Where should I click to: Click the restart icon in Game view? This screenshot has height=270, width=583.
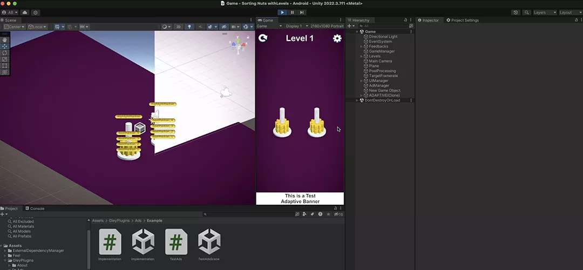pos(263,38)
